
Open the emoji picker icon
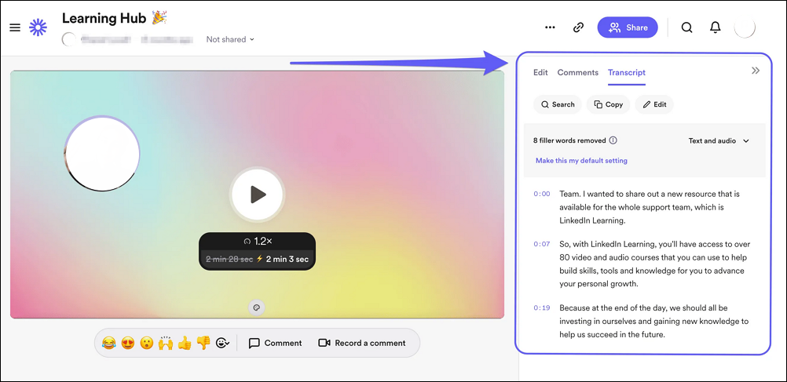click(x=222, y=343)
